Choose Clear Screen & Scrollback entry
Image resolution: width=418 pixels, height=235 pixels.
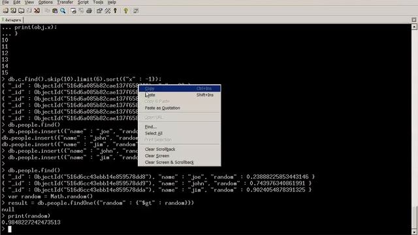click(x=180, y=163)
